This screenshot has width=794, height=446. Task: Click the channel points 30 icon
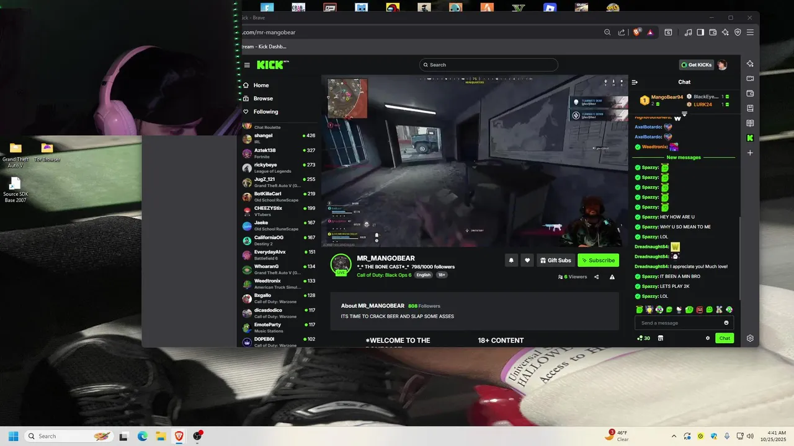click(643, 338)
